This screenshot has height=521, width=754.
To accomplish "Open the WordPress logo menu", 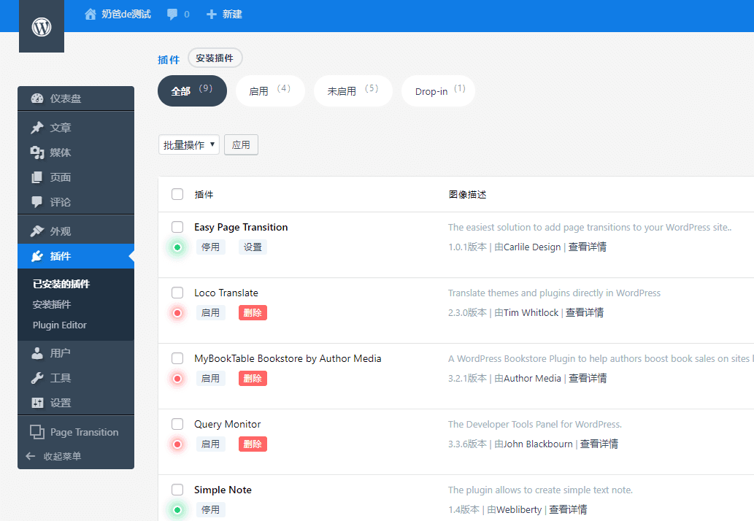I will (x=41, y=26).
